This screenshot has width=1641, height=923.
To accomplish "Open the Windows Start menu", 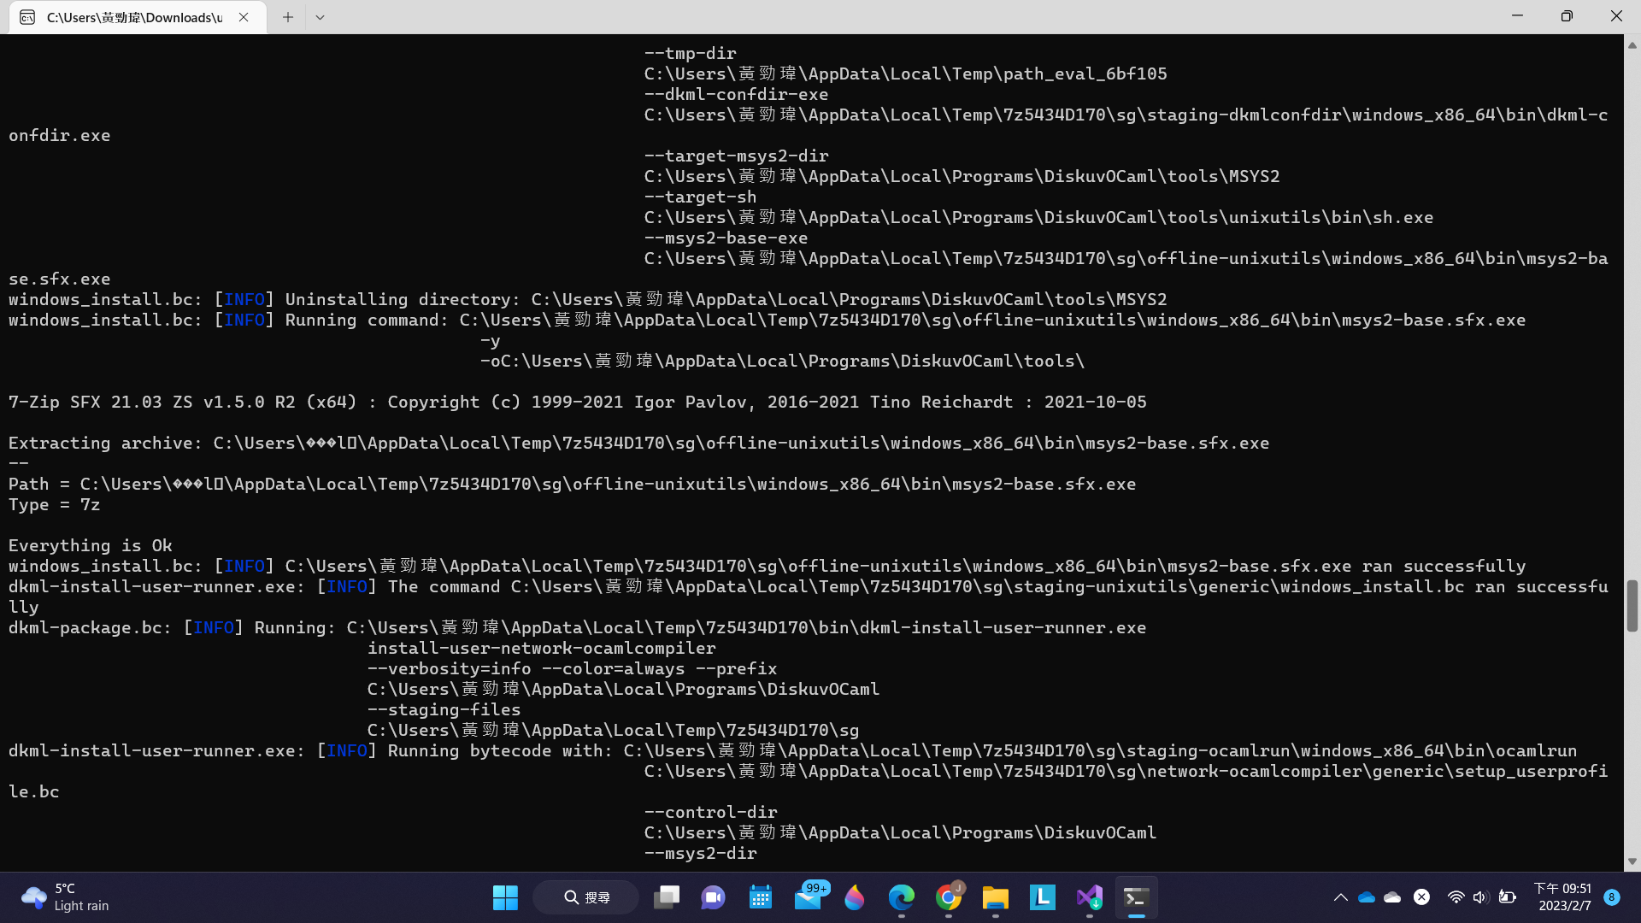I will [x=505, y=897].
